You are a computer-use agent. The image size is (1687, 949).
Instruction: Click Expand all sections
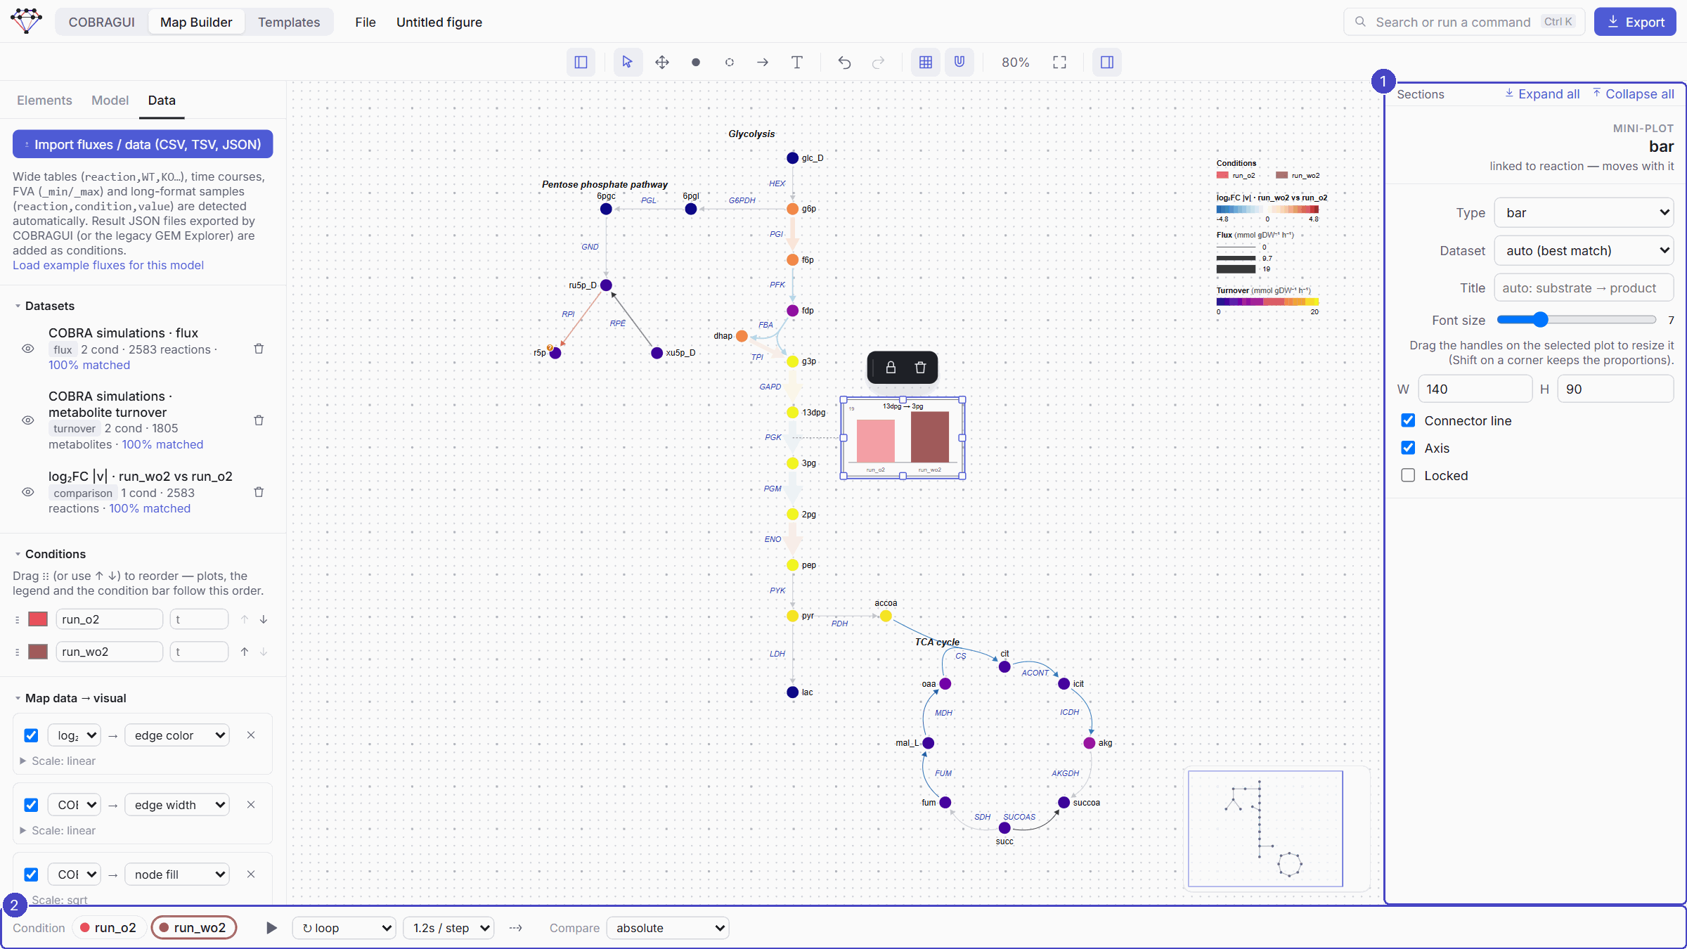(1542, 93)
